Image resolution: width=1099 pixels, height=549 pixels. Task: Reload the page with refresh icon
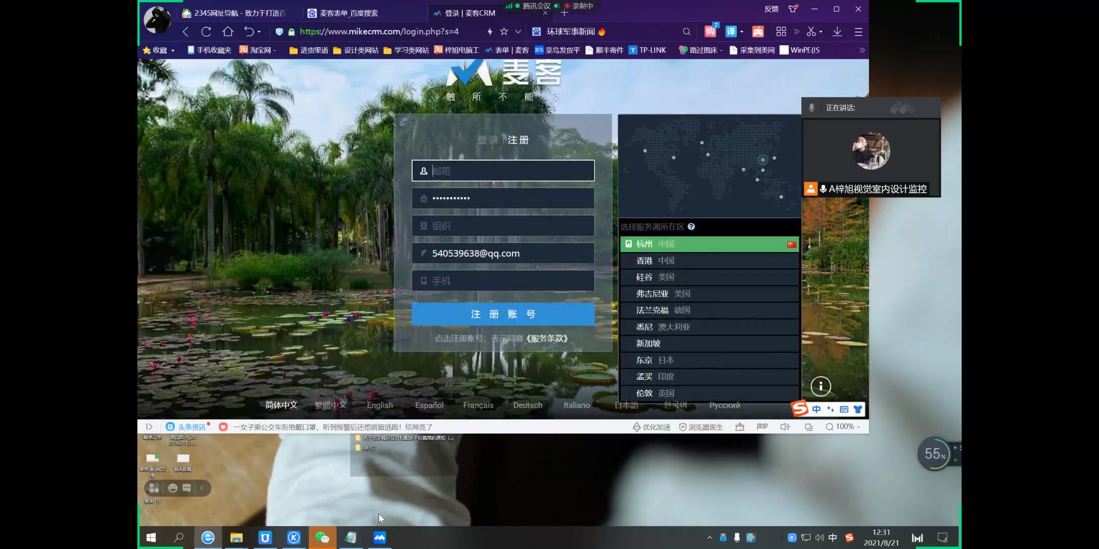(206, 32)
